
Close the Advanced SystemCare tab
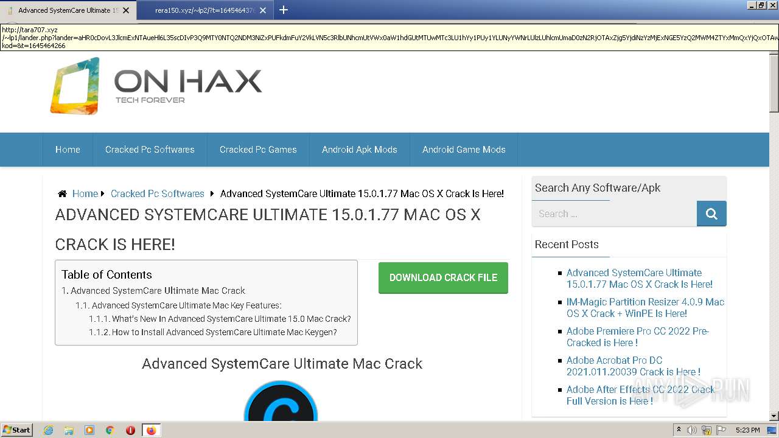pos(126,10)
